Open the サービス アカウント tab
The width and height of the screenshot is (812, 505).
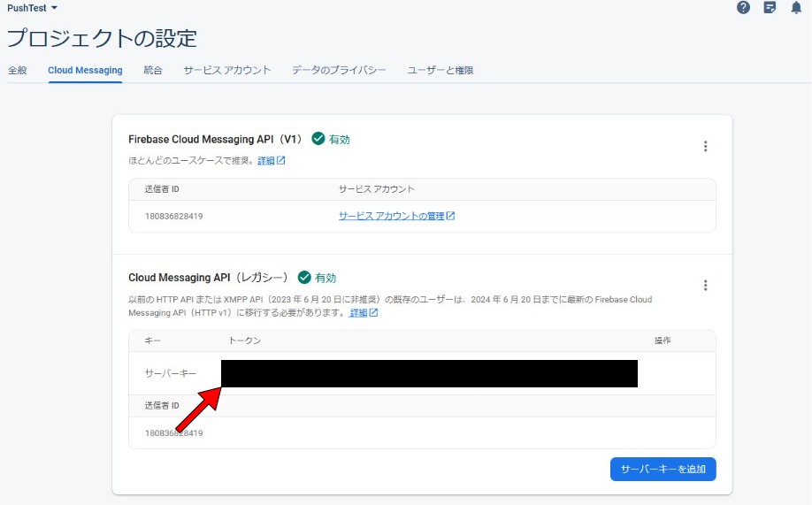227,70
